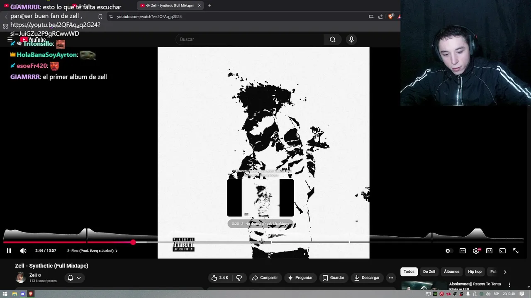Viewport: 531px width, 298px height.
Task: Open more actions three-dot menu
Action: pyautogui.click(x=391, y=278)
